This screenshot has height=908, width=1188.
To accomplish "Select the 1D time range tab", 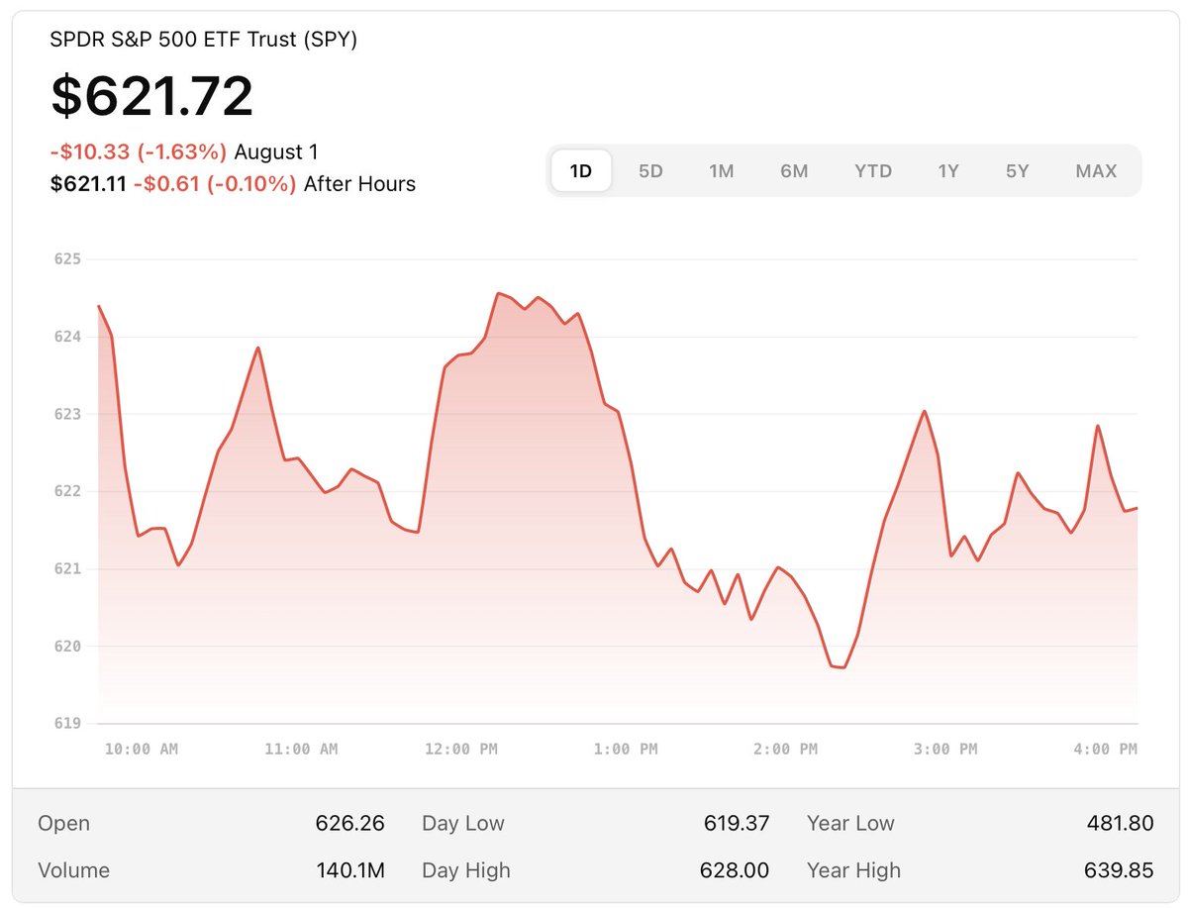I will (x=581, y=171).
